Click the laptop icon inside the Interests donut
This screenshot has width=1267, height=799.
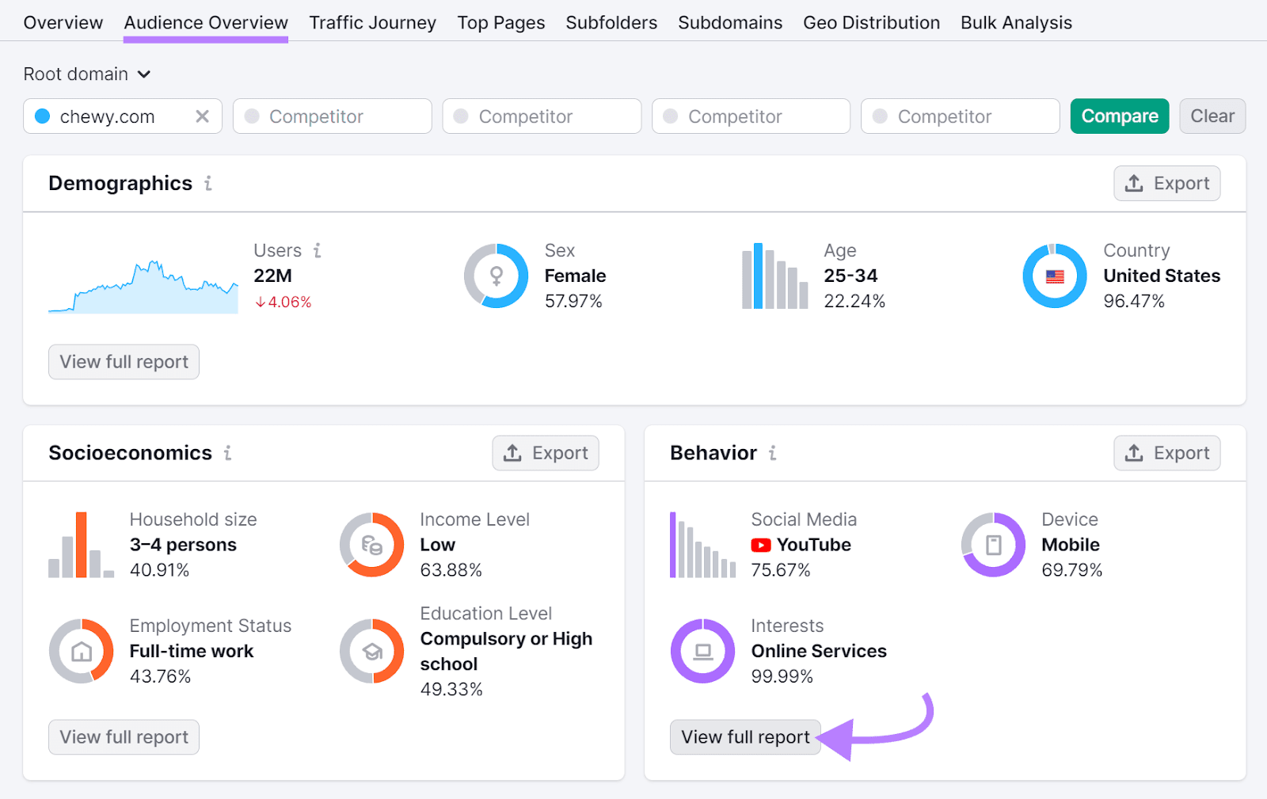[702, 651]
